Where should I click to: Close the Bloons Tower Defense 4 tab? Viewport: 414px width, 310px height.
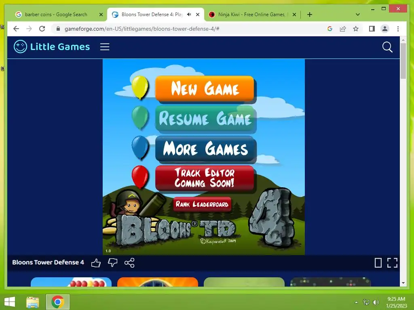(x=197, y=15)
